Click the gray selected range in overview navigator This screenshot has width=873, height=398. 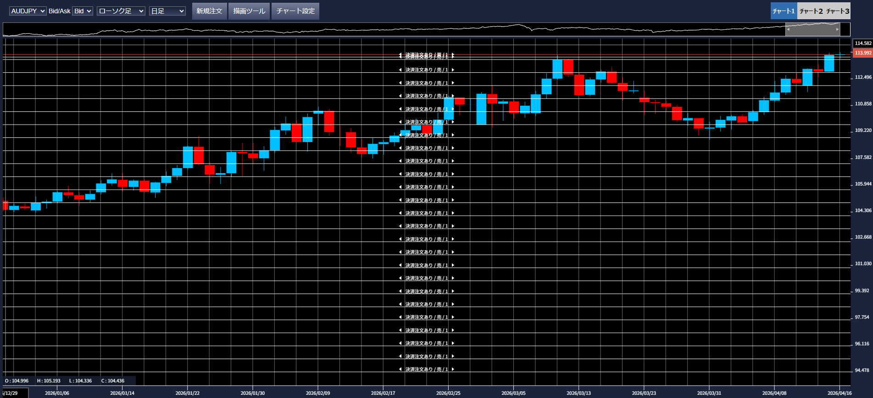[x=813, y=29]
